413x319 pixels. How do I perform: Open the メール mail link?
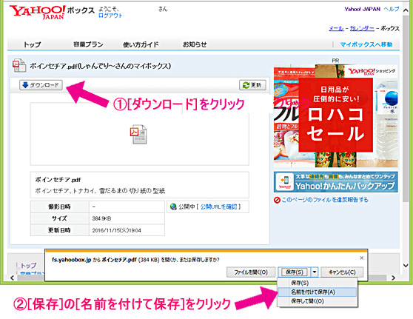[336, 28]
